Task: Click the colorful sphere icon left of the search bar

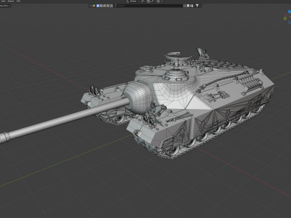Action: point(94,5)
